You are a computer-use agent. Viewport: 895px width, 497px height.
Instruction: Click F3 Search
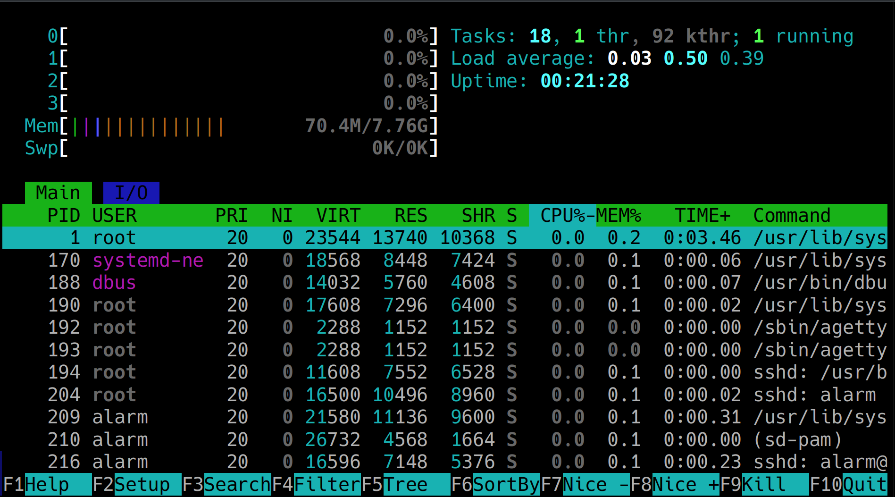[226, 485]
